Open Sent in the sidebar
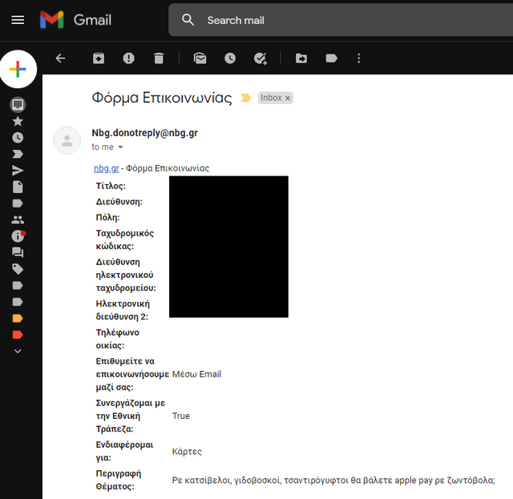 click(x=18, y=171)
